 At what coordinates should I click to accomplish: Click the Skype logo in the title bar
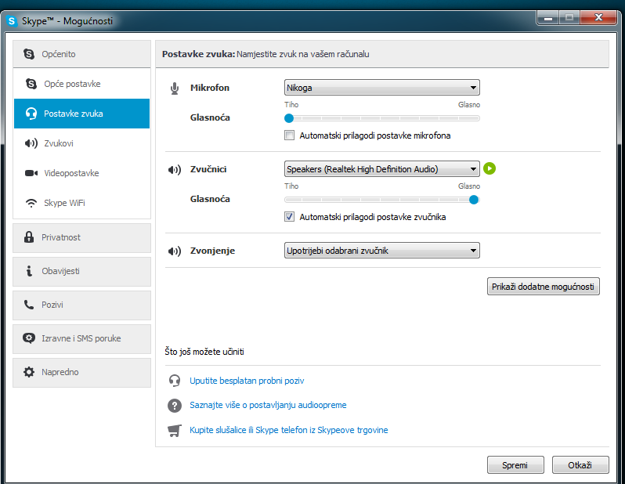click(x=12, y=21)
